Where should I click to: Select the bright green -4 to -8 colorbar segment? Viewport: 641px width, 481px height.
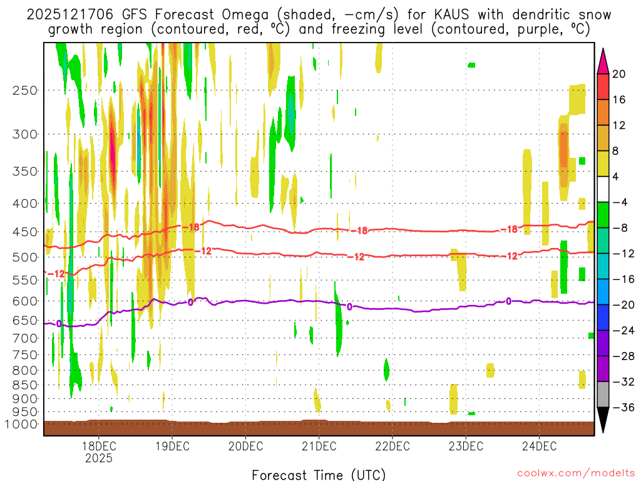click(603, 215)
